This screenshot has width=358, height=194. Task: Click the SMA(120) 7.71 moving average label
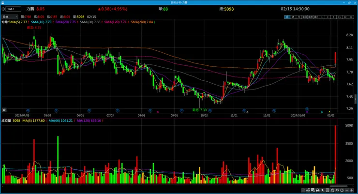(115, 22)
